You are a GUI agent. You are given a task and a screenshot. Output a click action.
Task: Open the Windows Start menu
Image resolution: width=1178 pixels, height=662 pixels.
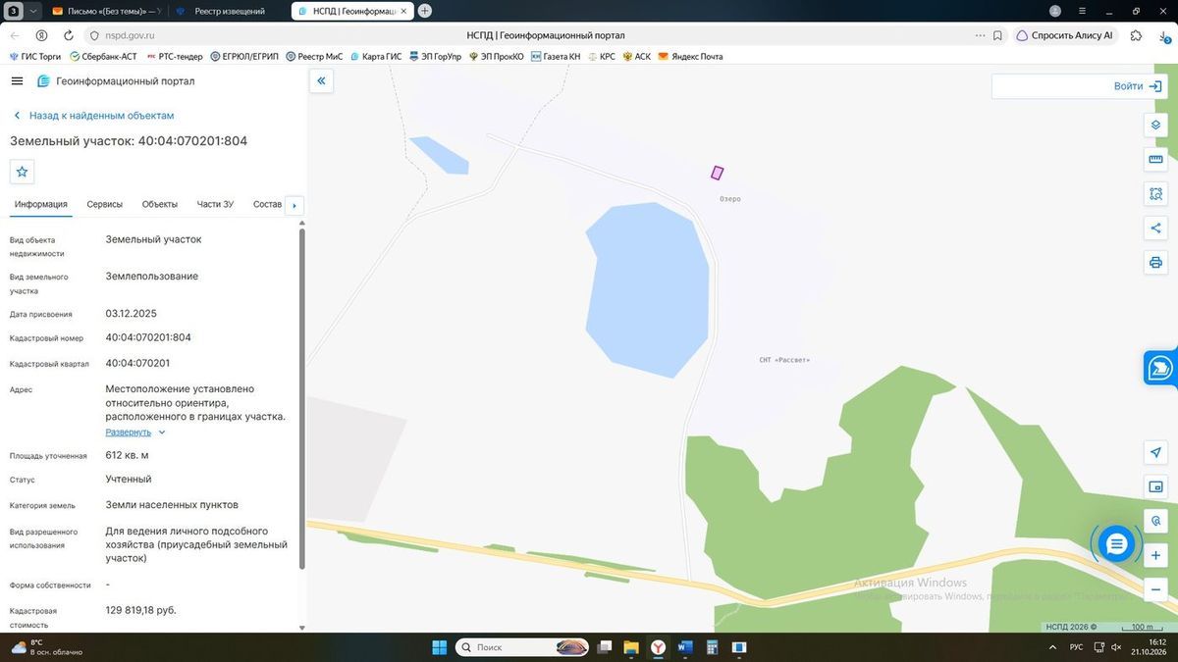[x=439, y=647]
